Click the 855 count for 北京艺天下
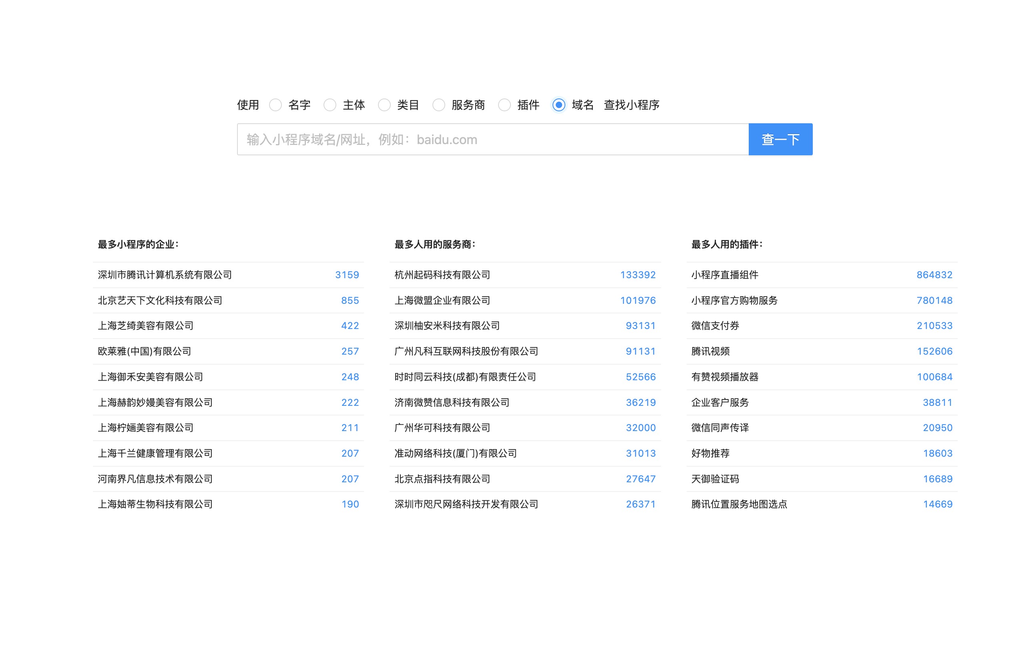1029x646 pixels. (350, 300)
